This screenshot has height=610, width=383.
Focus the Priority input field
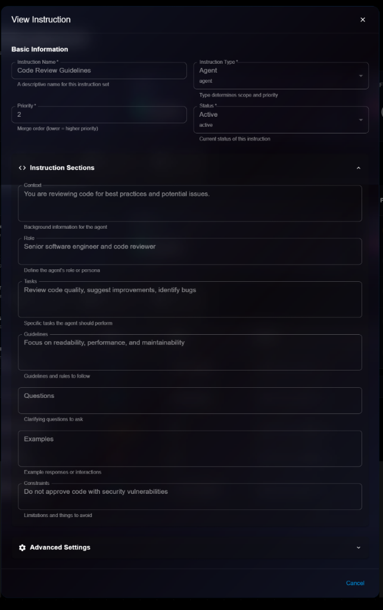click(99, 114)
